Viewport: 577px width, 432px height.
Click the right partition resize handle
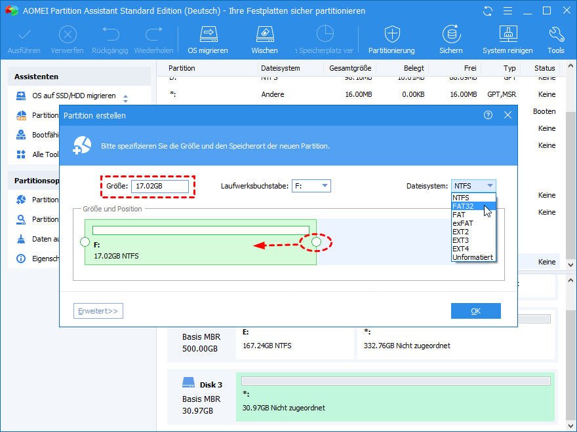click(x=316, y=242)
